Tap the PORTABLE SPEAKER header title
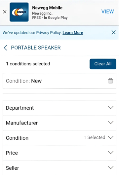This screenshot has height=175, width=119. pos(36,48)
